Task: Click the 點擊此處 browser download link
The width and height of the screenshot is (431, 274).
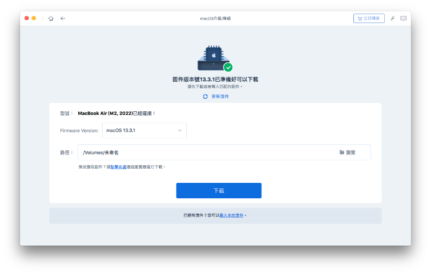Action: (x=119, y=167)
